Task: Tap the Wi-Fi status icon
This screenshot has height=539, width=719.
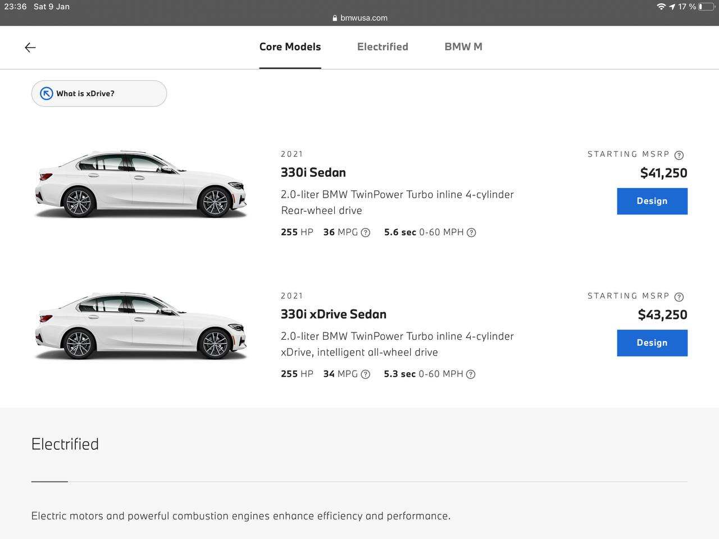Action: point(661,7)
